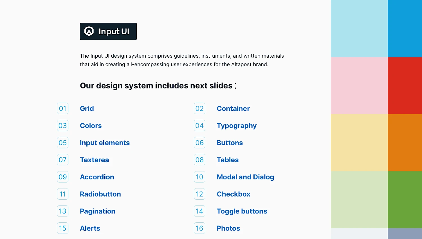Go to the Checkbox slide

click(x=234, y=194)
